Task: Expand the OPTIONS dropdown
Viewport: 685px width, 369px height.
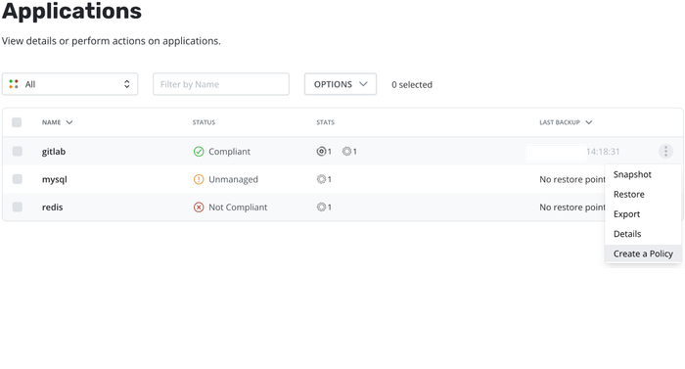Action: (x=341, y=84)
